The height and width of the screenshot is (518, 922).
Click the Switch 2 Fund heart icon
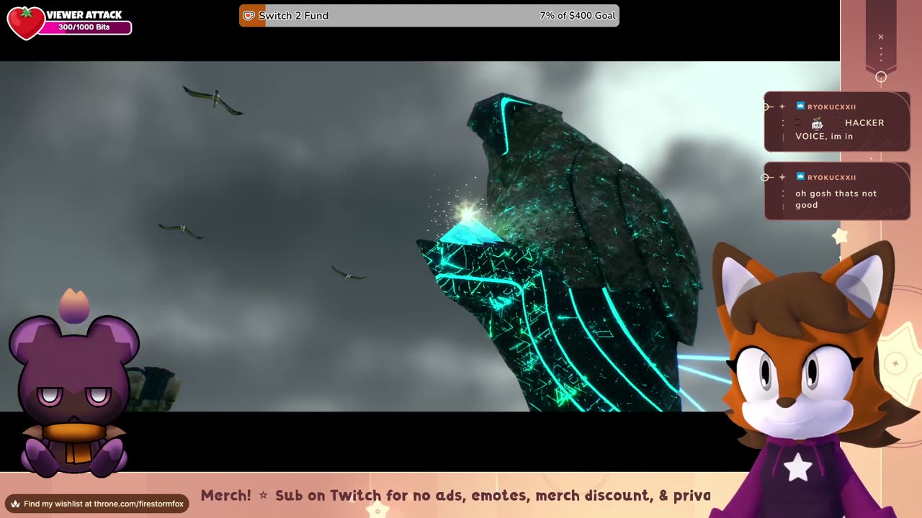249,15
